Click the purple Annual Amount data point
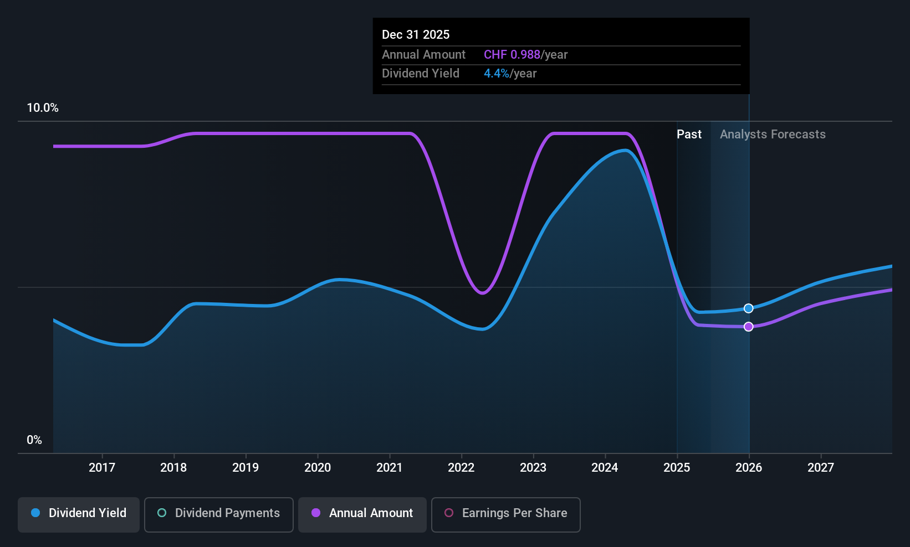The width and height of the screenshot is (910, 547). [x=749, y=327]
